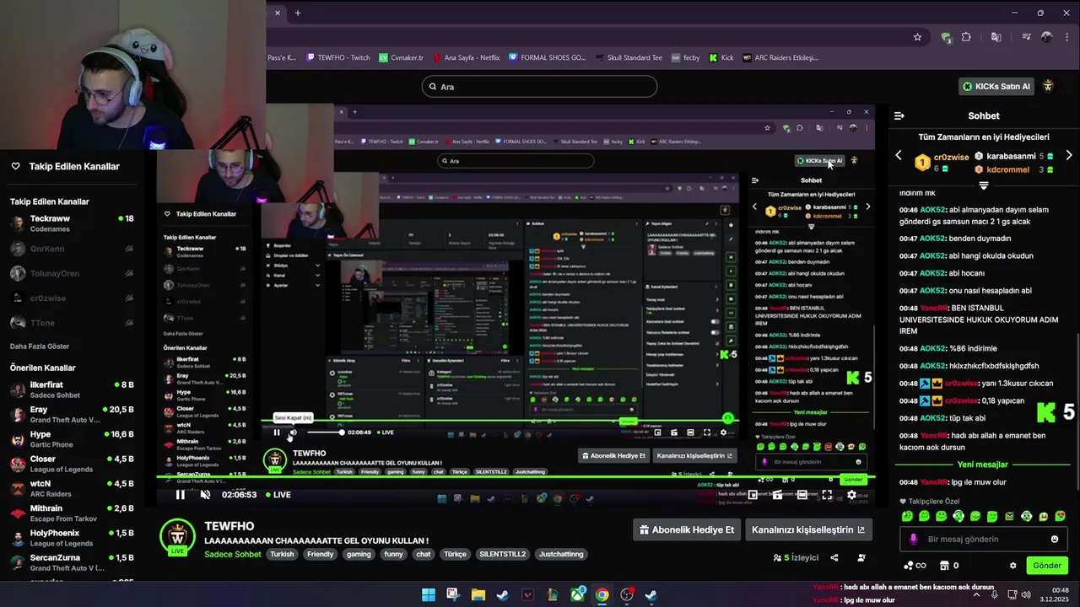Open wtcN ARC Raiders channel
1080x607 pixels.
point(72,488)
